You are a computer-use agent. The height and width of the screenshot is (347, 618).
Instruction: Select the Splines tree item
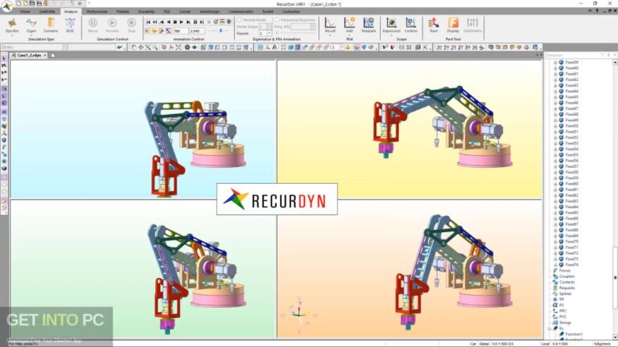(565, 293)
